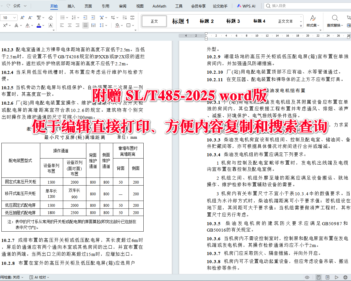Click the borders icon
The width and height of the screenshot is (351, 281).
128,25
